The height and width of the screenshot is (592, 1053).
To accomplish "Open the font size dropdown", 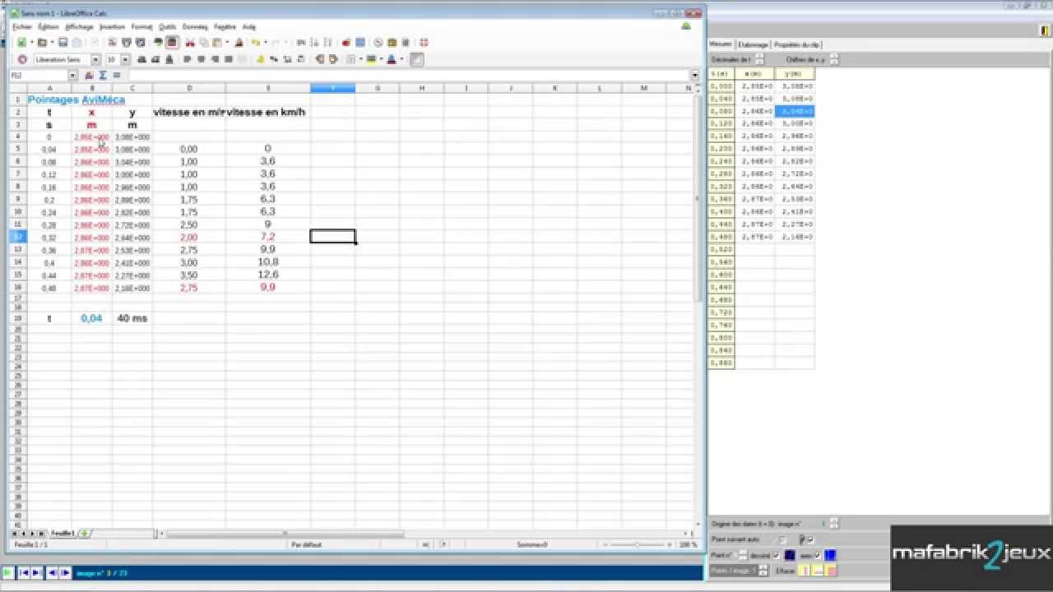I will point(126,59).
